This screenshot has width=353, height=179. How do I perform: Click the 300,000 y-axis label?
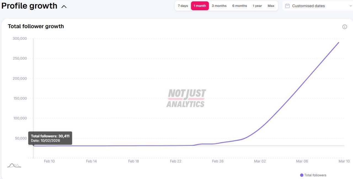(20, 38)
